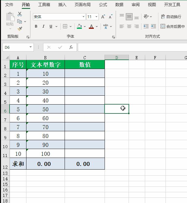Click the name box options dots
The image size is (187, 203).
click(x=38, y=47)
